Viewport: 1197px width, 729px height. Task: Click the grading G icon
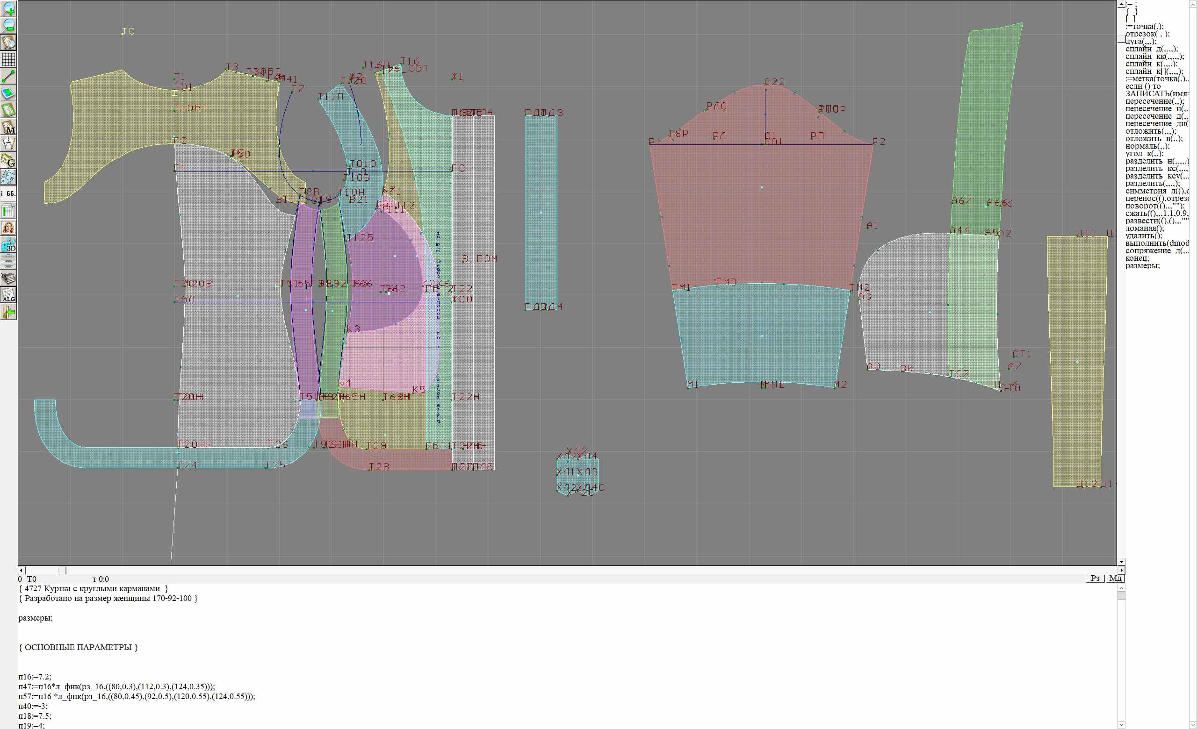pos(9,160)
